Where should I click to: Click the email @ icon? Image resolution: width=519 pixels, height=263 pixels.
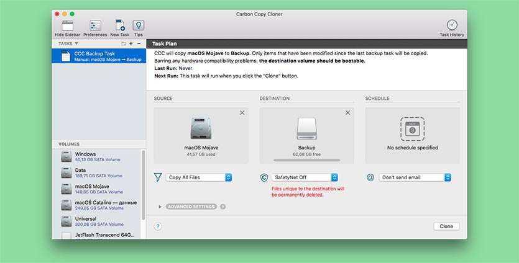(370, 177)
